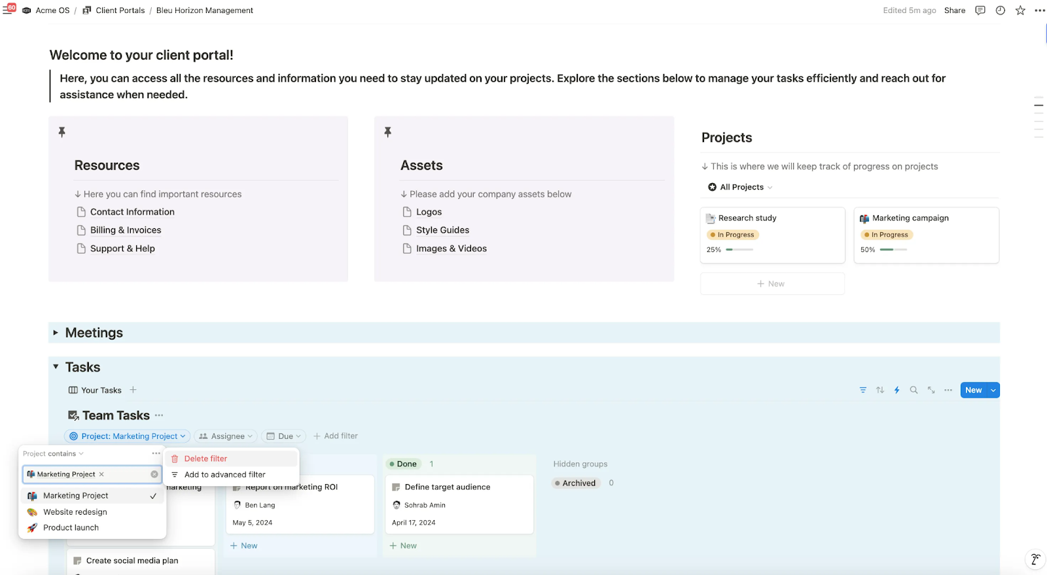Open the sidebar menu with notification badge
The height and width of the screenshot is (575, 1047).
coord(9,10)
